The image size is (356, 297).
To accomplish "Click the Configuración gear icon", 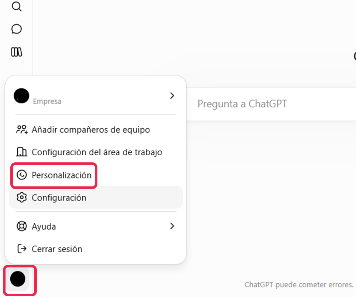I will pos(22,197).
